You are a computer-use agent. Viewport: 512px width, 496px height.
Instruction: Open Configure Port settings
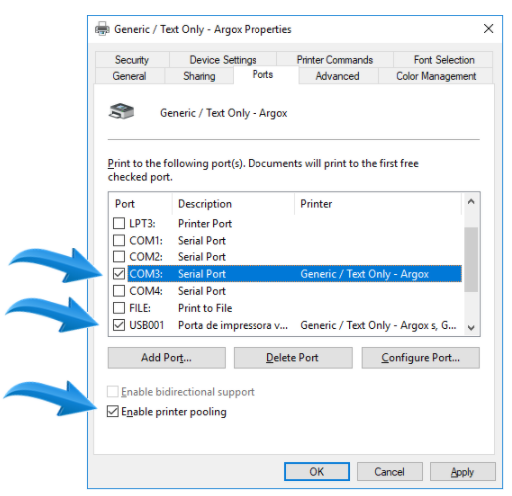click(x=421, y=358)
